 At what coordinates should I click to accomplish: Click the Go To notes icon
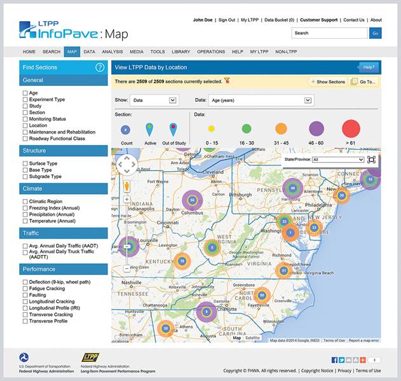click(354, 81)
